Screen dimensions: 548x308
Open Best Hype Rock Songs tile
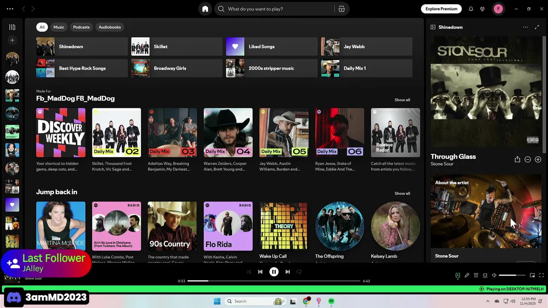pos(82,68)
